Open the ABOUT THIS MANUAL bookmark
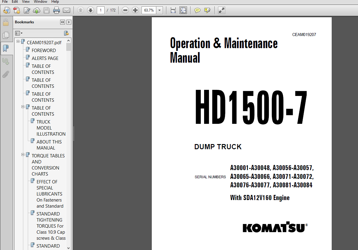The image size is (358, 250). click(x=49, y=145)
